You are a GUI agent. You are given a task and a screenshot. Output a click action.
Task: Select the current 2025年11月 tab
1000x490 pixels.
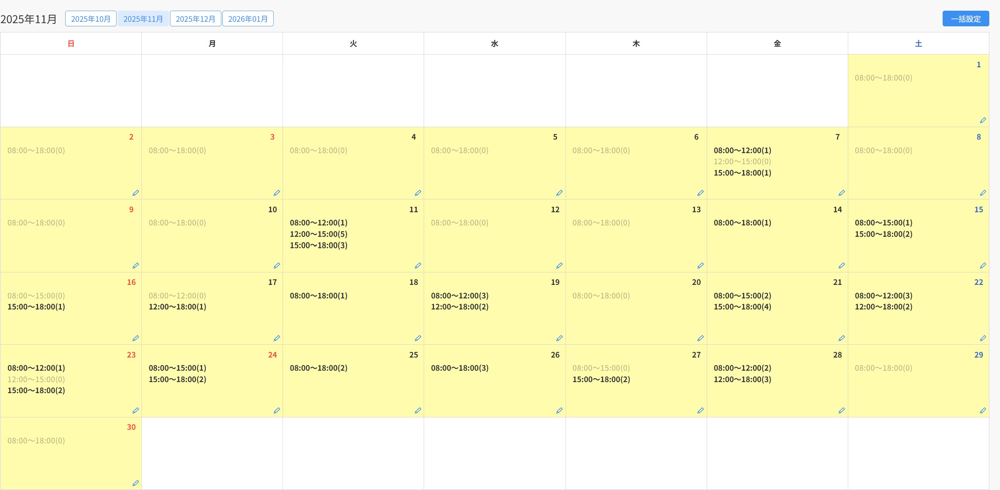point(143,19)
